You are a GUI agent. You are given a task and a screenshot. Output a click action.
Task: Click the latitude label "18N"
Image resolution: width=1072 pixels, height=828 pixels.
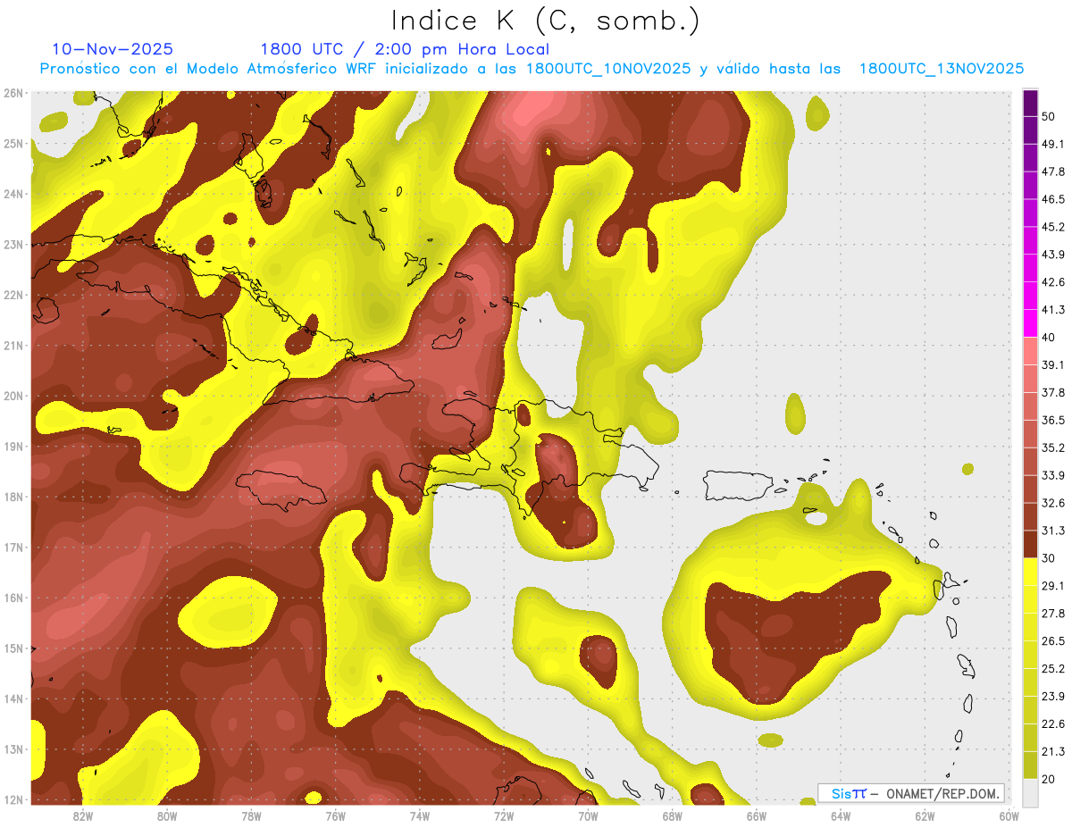click(13, 497)
